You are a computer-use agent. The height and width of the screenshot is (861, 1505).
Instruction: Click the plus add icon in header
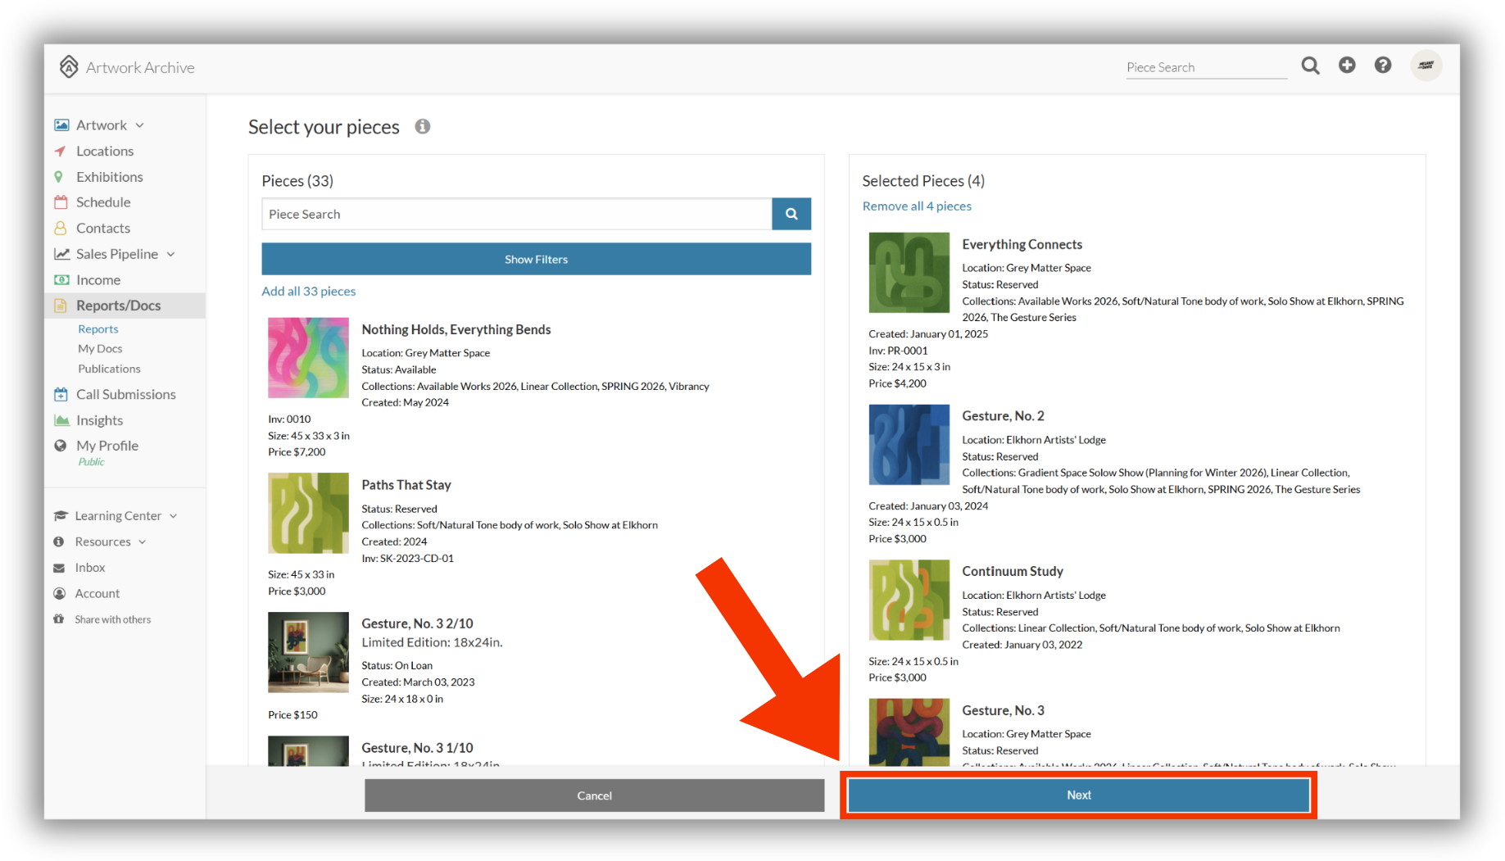point(1347,66)
